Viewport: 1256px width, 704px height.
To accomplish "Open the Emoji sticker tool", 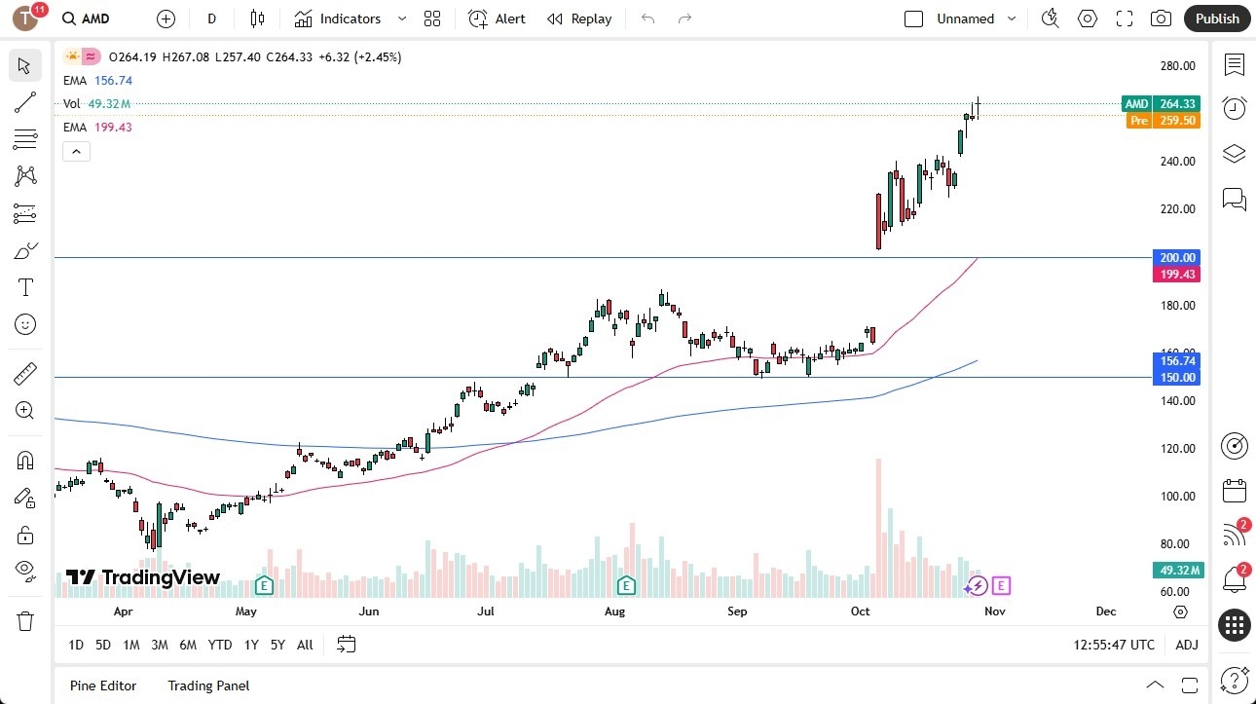I will [x=24, y=324].
